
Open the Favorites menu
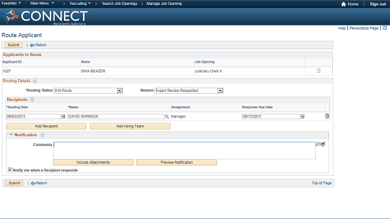[x=11, y=4]
